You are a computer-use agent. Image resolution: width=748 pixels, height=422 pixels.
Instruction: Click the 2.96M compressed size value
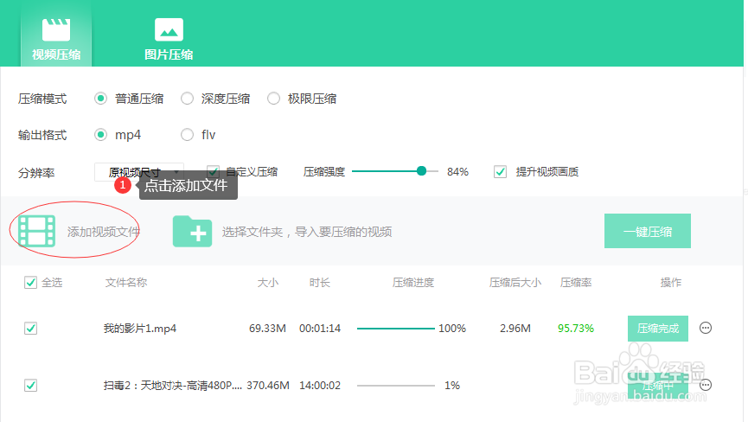pyautogui.click(x=515, y=329)
